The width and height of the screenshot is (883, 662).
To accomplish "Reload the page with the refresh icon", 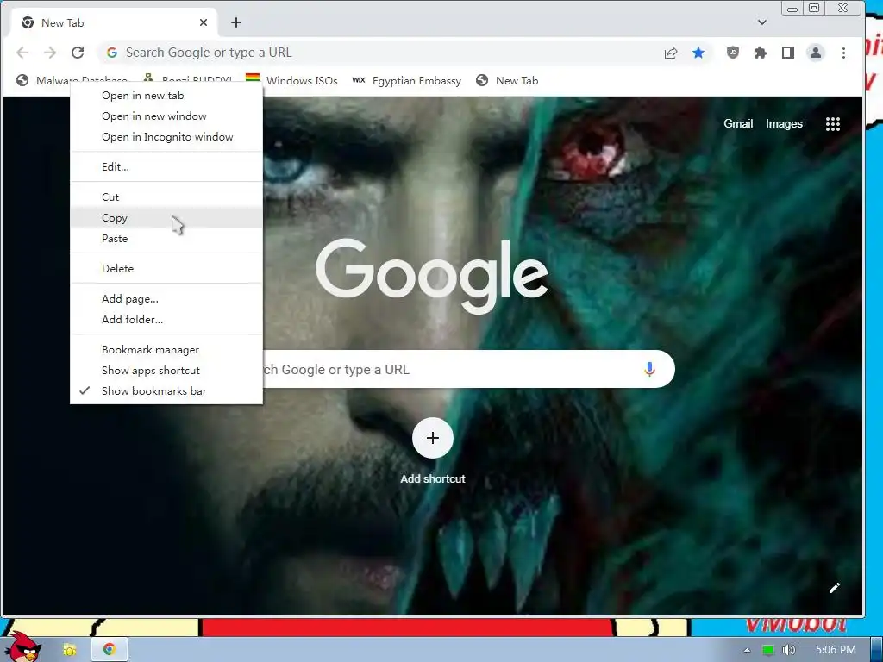I will point(78,53).
